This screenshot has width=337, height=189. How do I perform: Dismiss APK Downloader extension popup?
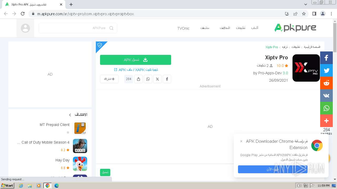(241, 141)
